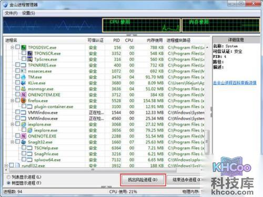This screenshot has width=263, height=197.
Task: Tick the KLive.exe checkbox
Action: pyautogui.click(x=18, y=82)
